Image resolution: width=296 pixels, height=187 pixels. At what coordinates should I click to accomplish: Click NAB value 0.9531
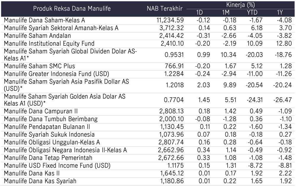174,55
